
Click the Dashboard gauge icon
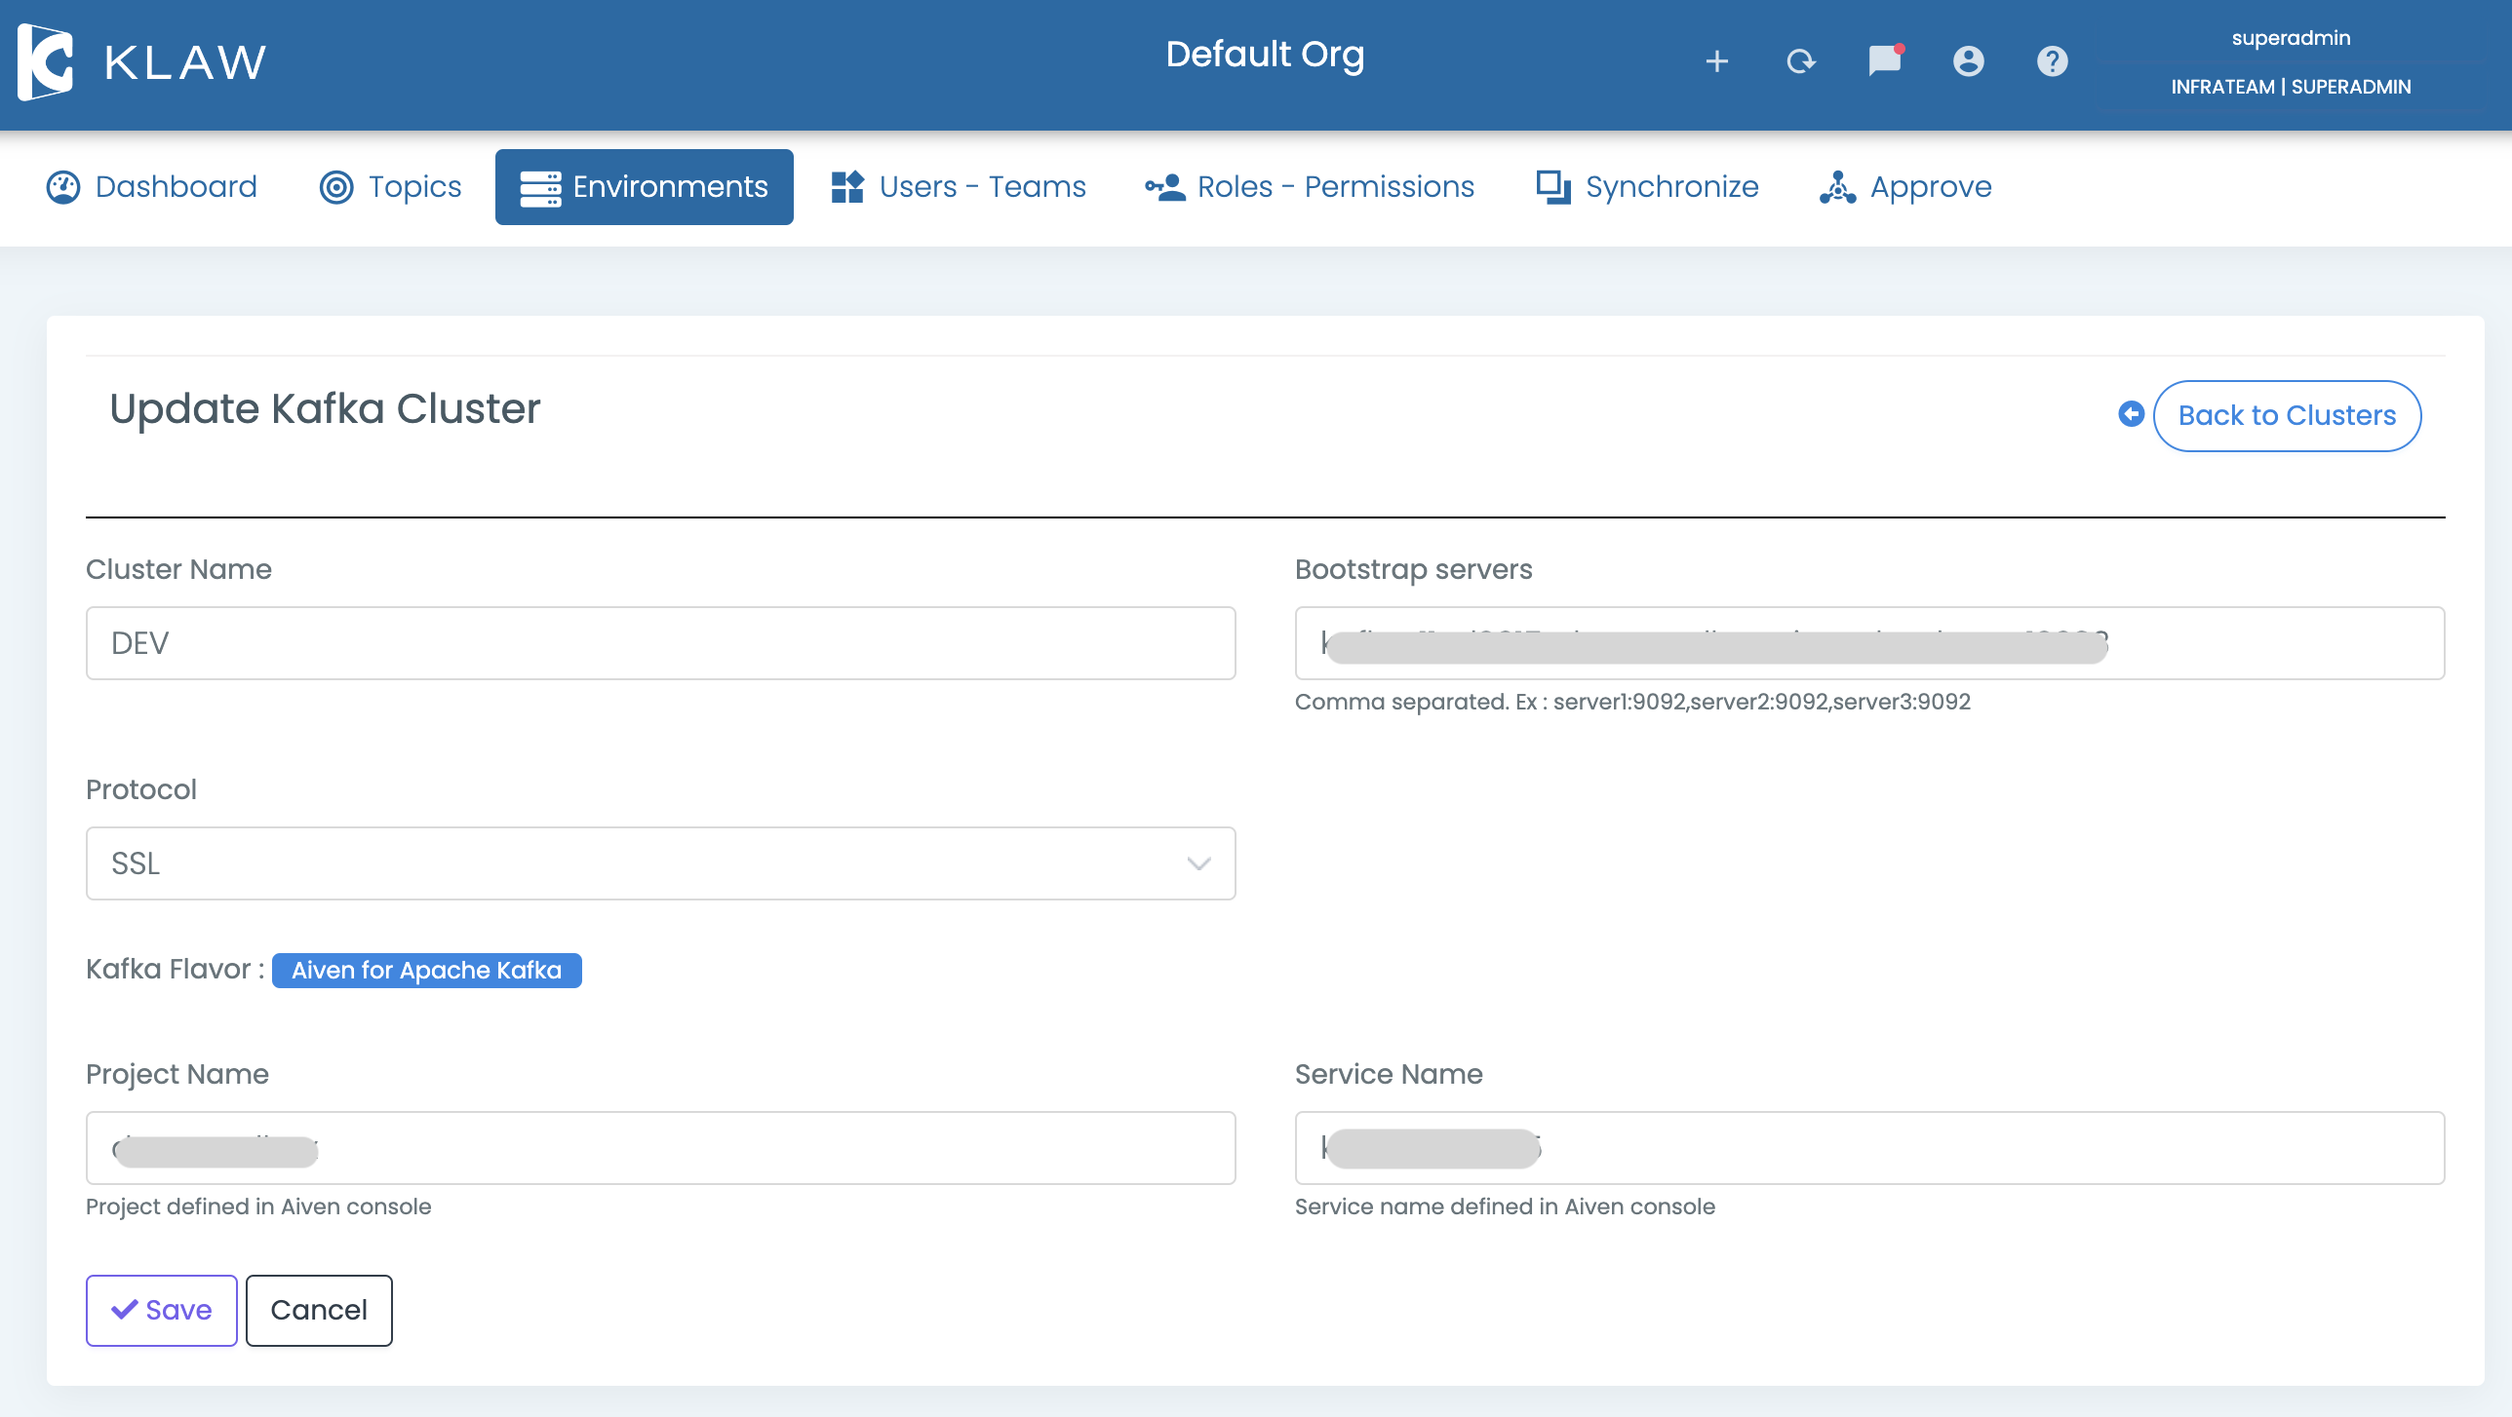pyautogui.click(x=63, y=187)
